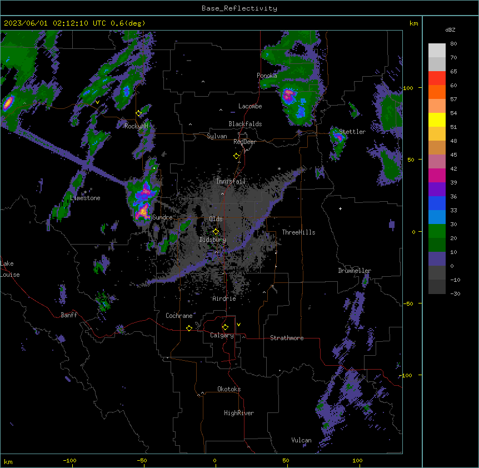Pick the red 60-65 dBZ legend swatch

tap(437, 78)
